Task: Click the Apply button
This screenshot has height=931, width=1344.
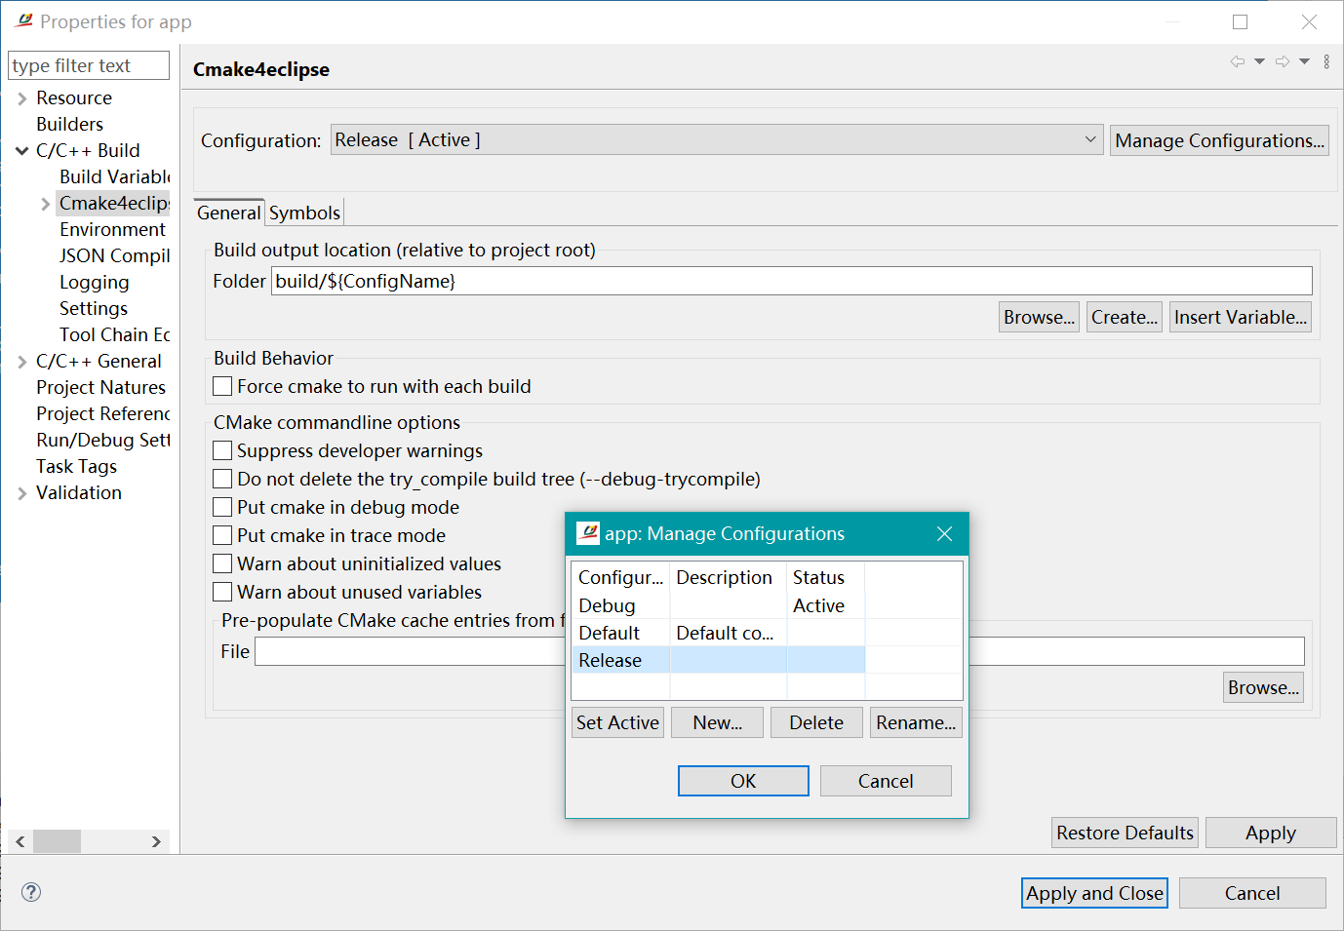Action: tap(1271, 833)
